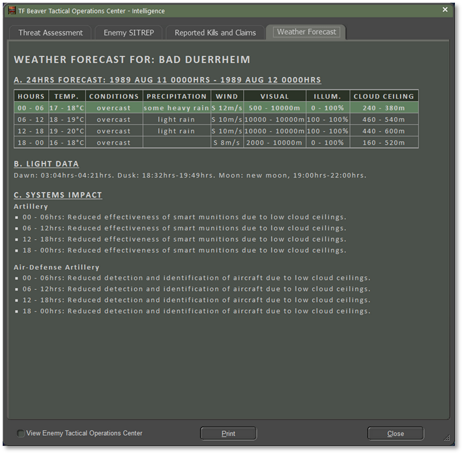Click the WIND column header

click(x=227, y=96)
